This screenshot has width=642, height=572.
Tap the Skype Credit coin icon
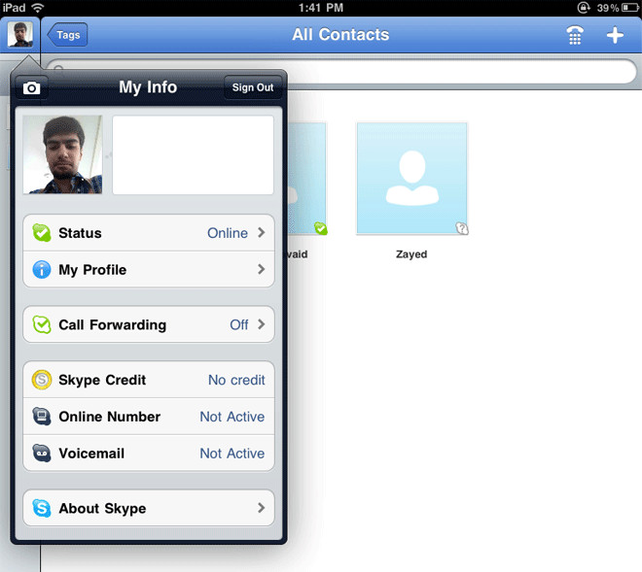click(x=42, y=380)
